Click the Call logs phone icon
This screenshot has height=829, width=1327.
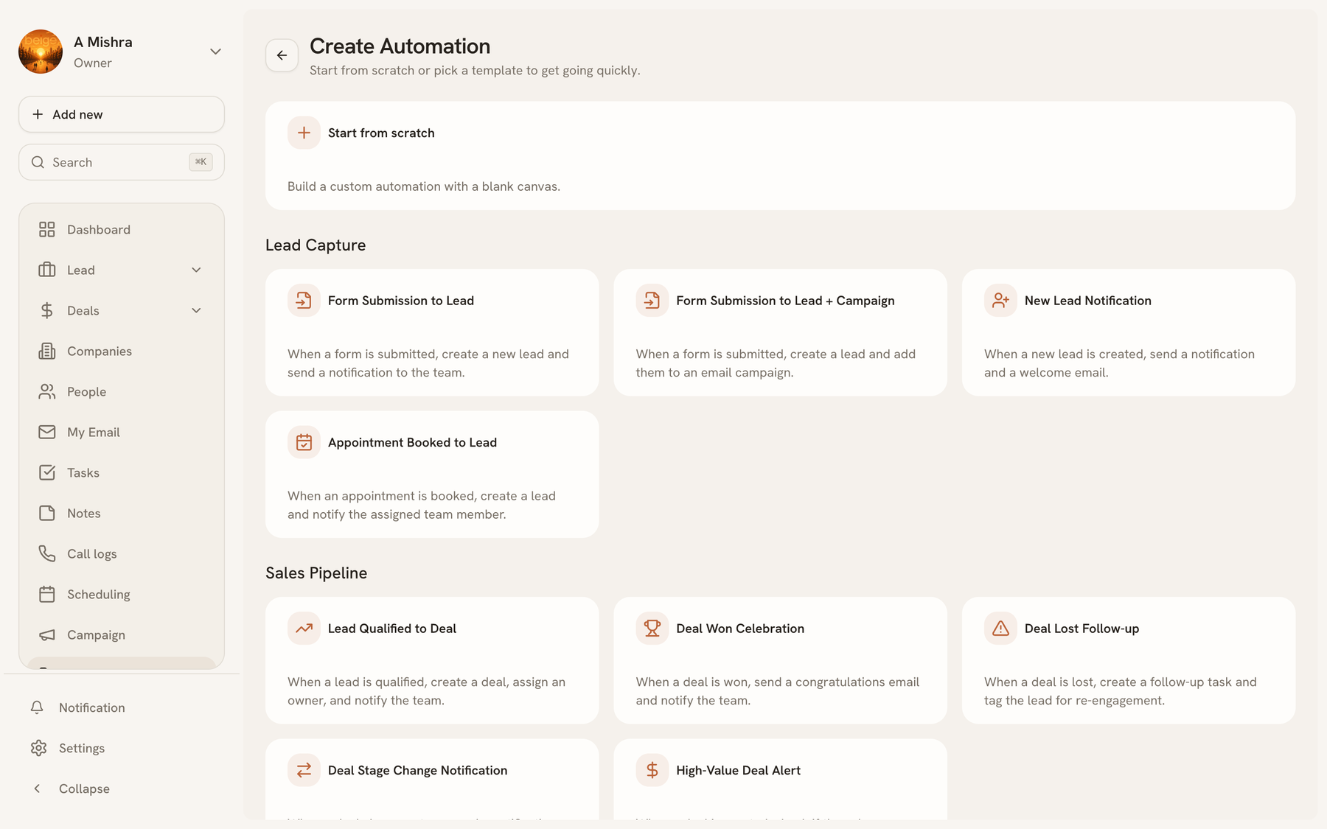coord(47,553)
